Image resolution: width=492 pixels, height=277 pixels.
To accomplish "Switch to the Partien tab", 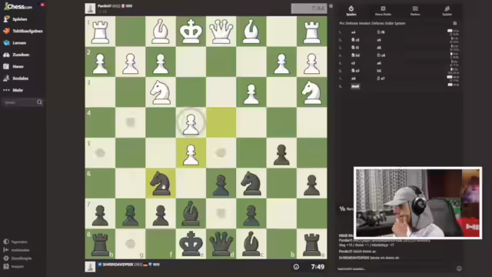I will point(415,11).
